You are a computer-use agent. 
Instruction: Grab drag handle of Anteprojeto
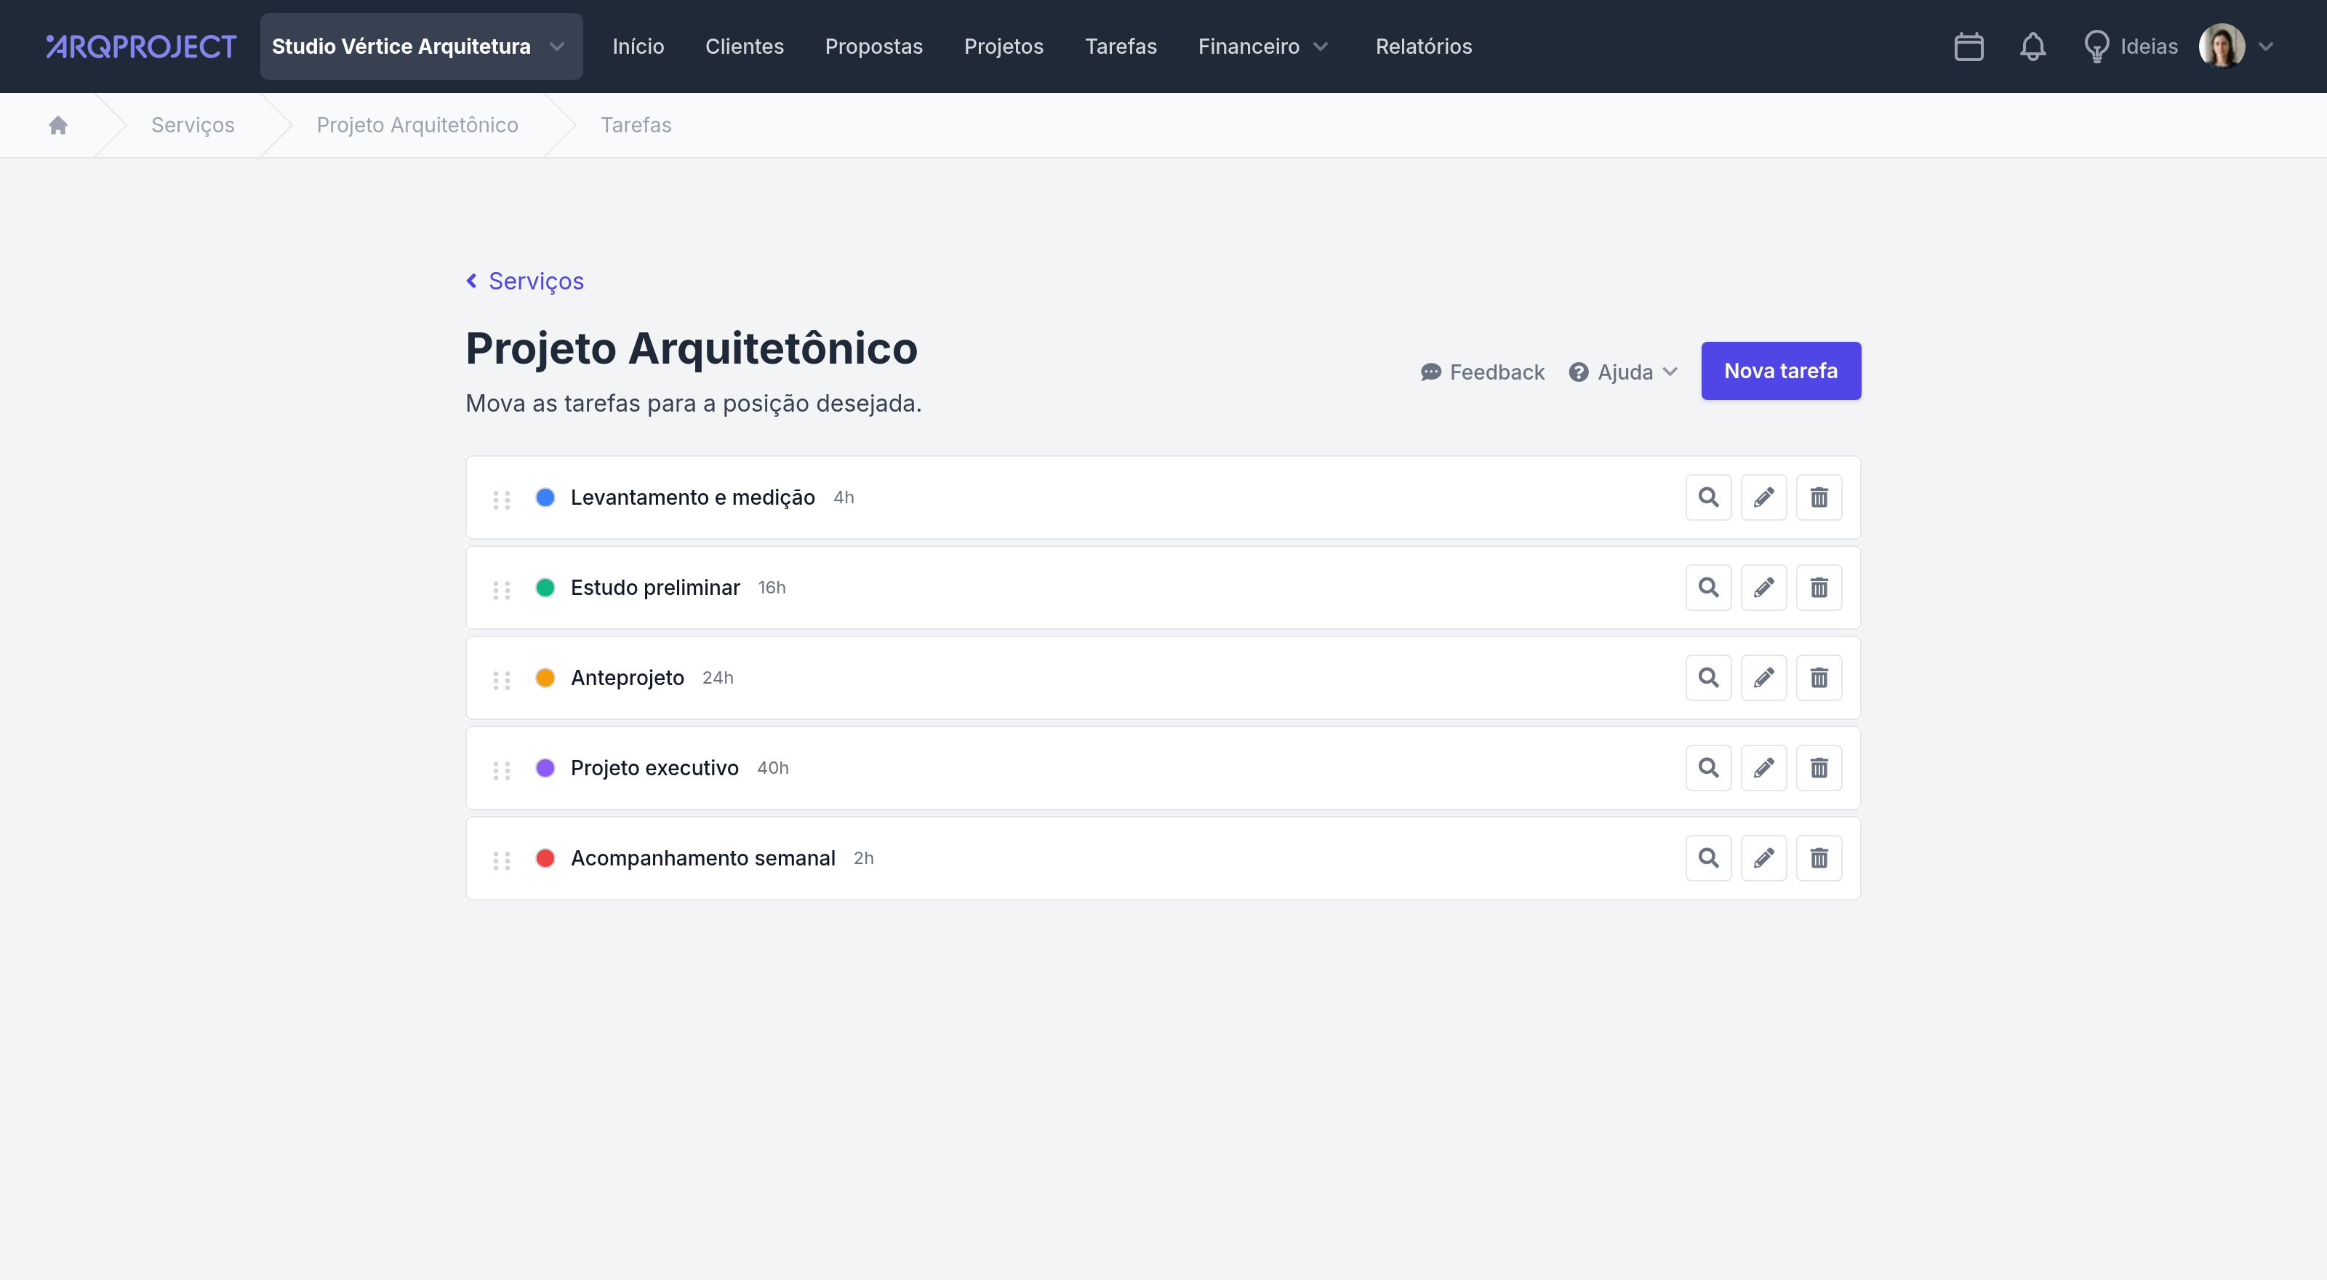coord(501,680)
